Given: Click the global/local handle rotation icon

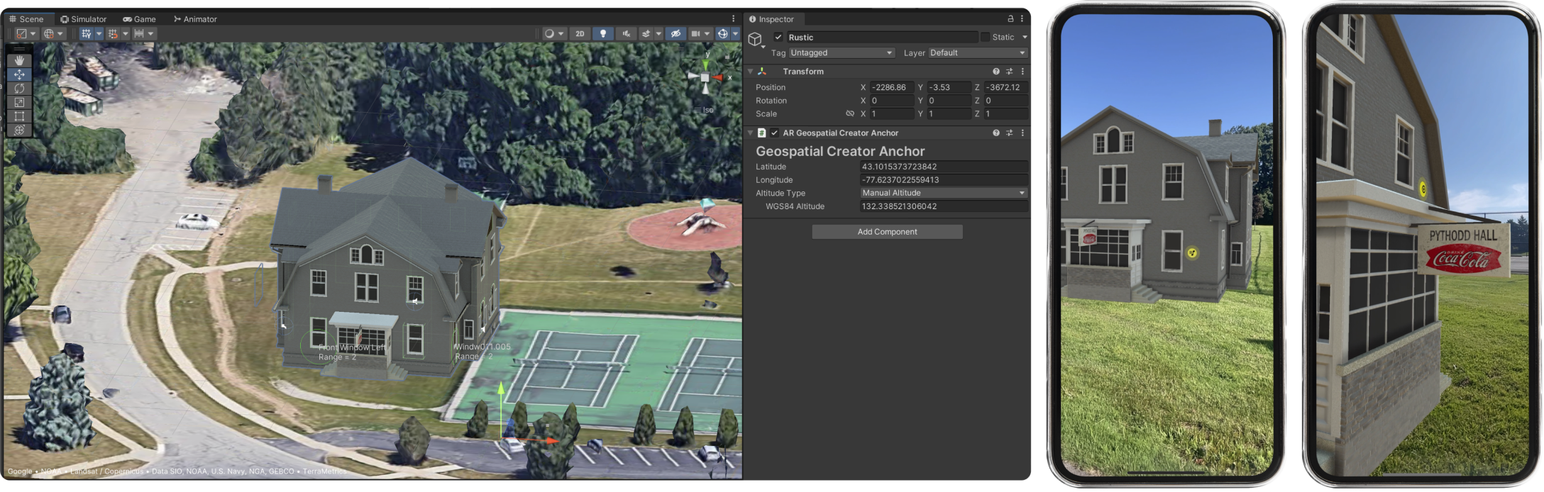Looking at the screenshot, I should pos(49,33).
